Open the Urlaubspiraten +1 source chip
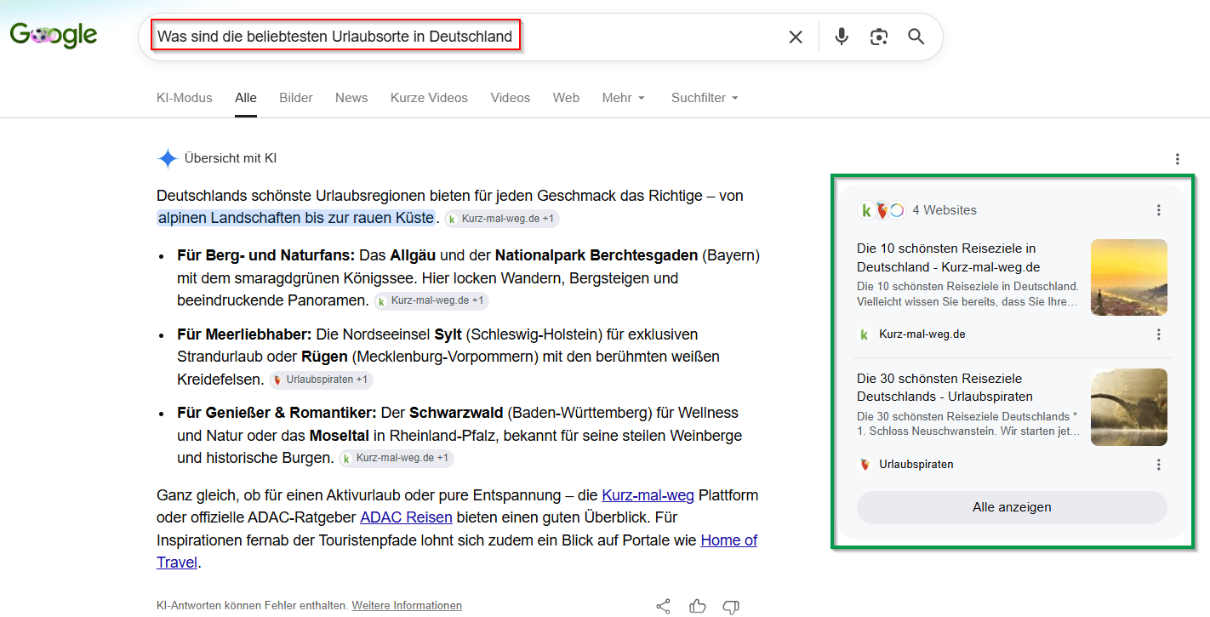The image size is (1210, 617). [321, 380]
